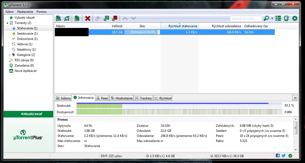Click the green Aktualizovať button
The width and height of the screenshot is (305, 163).
28,114
